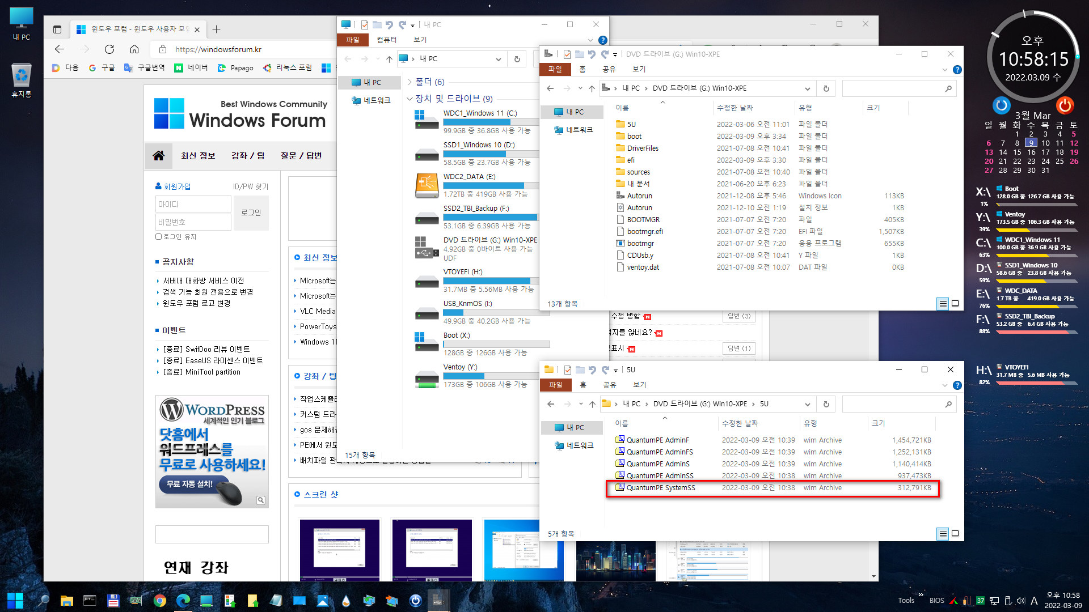Open 네이버 bookmark
The width and height of the screenshot is (1089, 612).
click(191, 67)
